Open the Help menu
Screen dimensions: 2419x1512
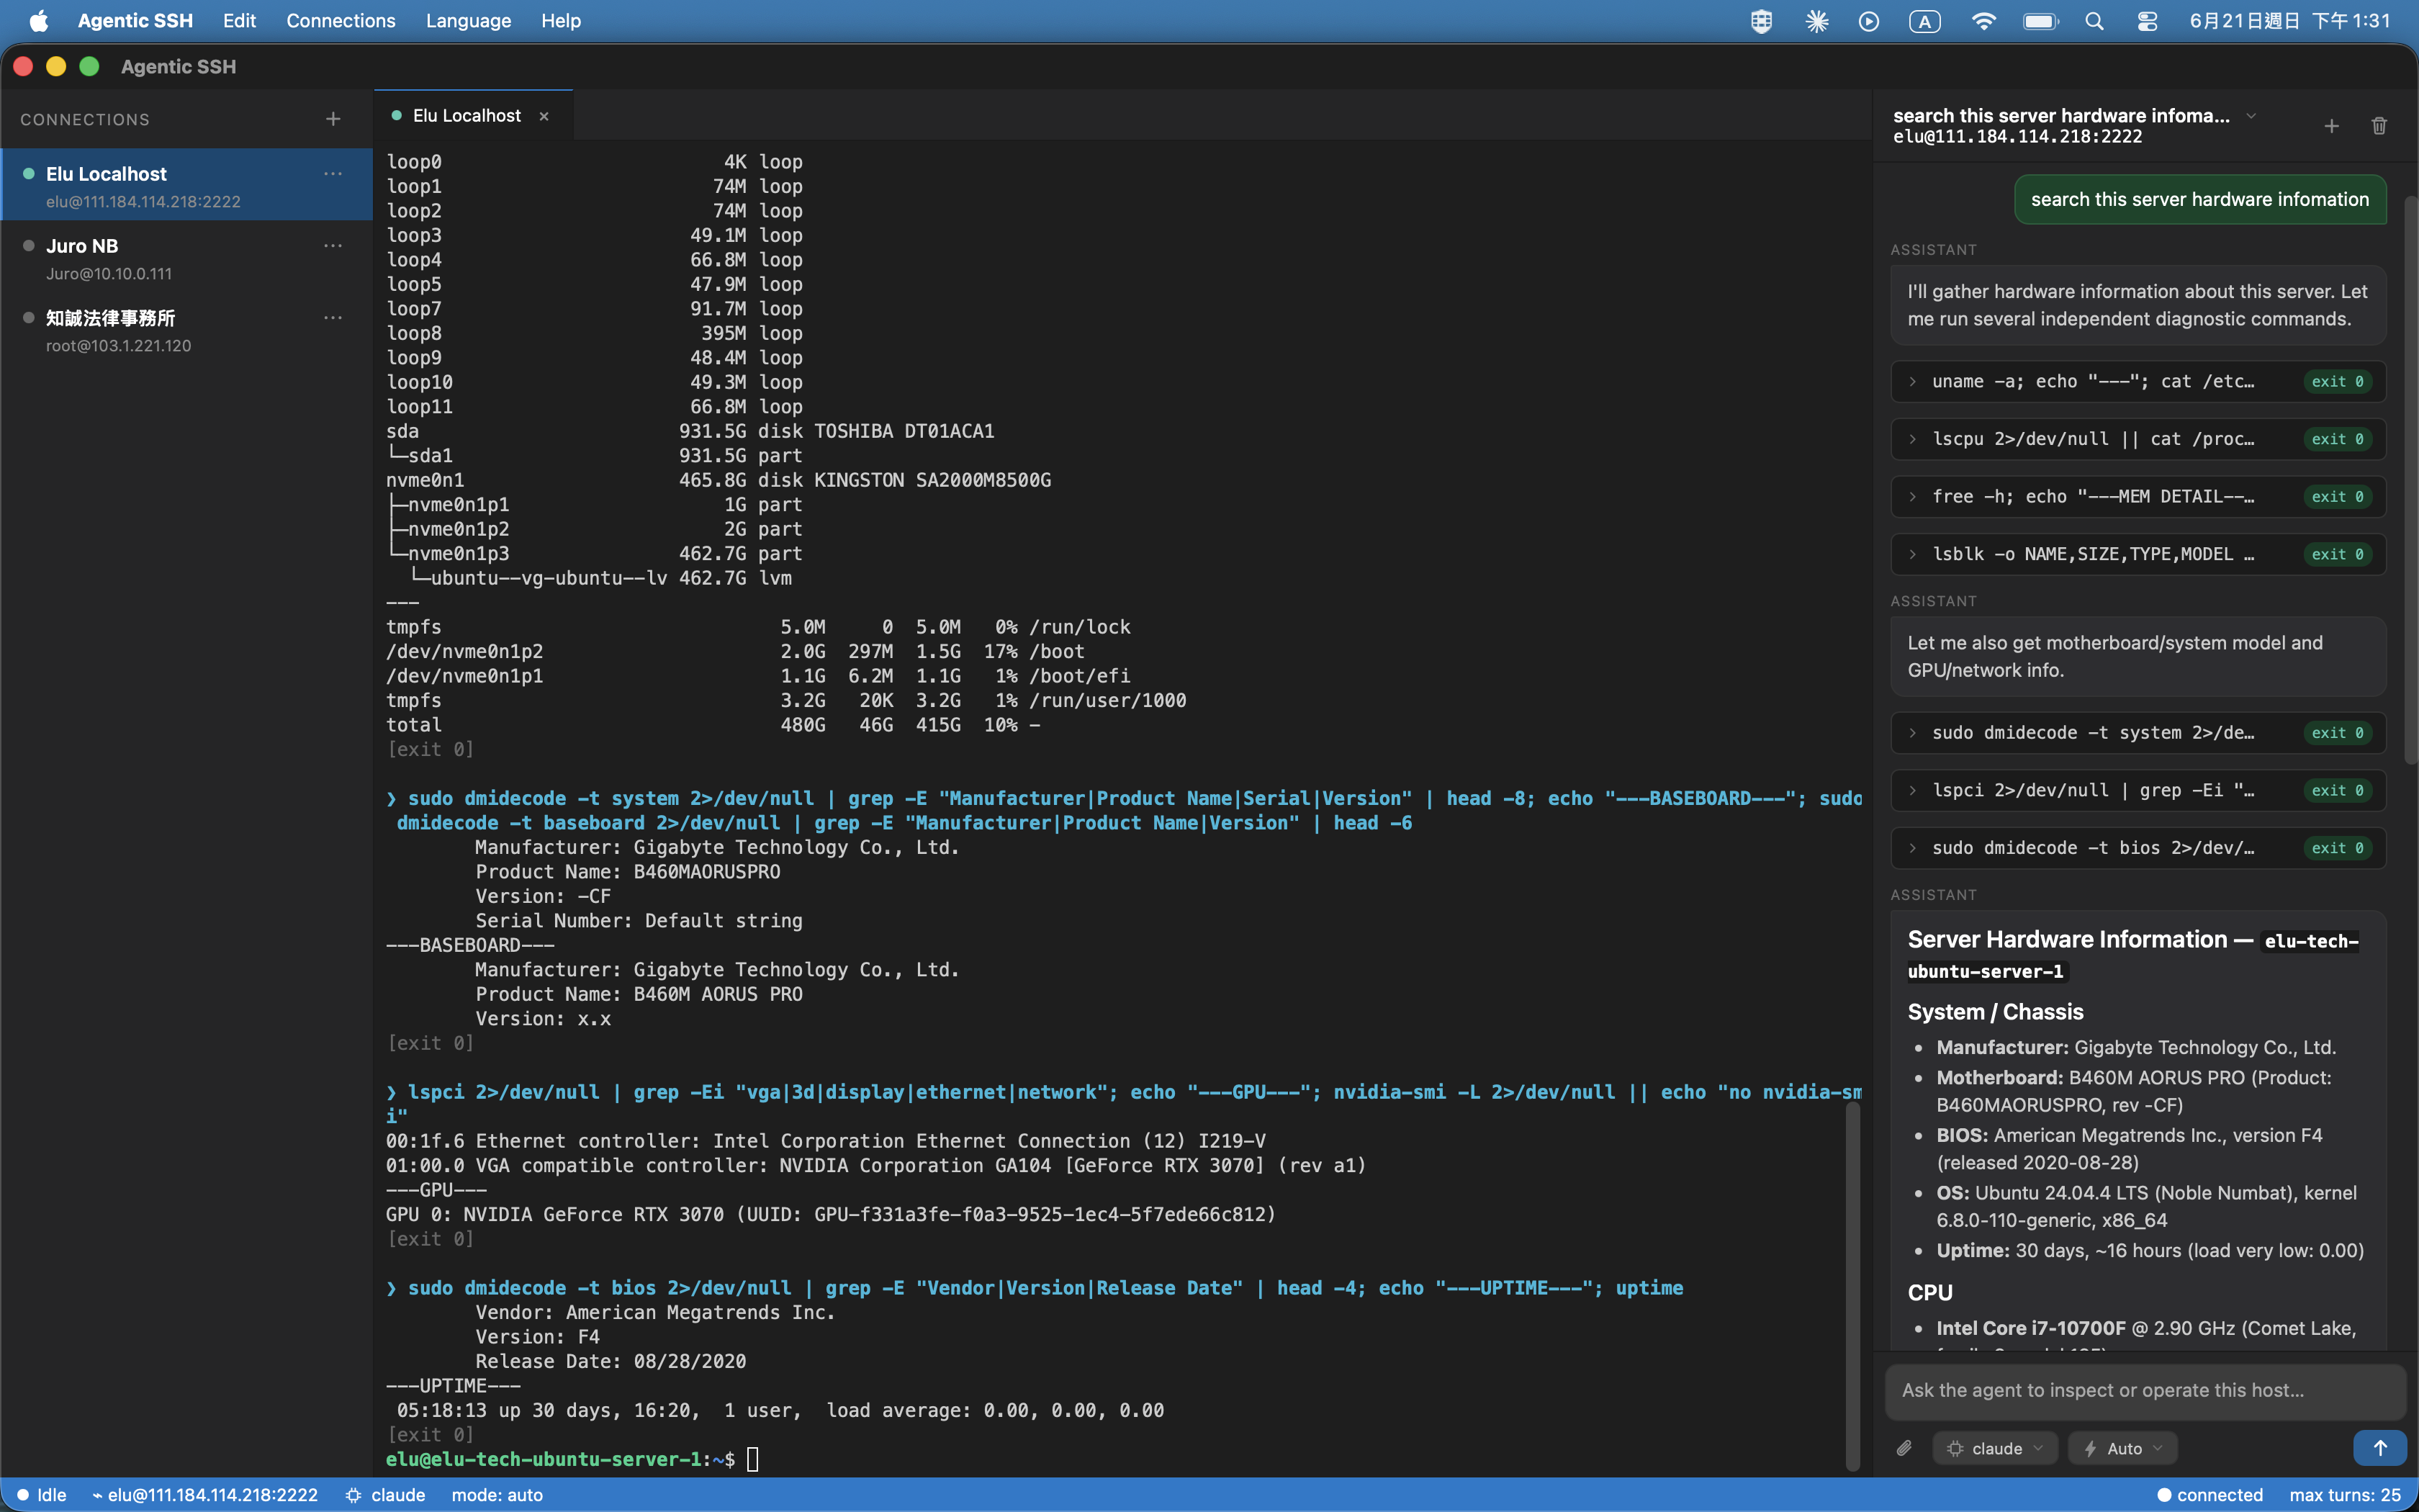coord(561,20)
